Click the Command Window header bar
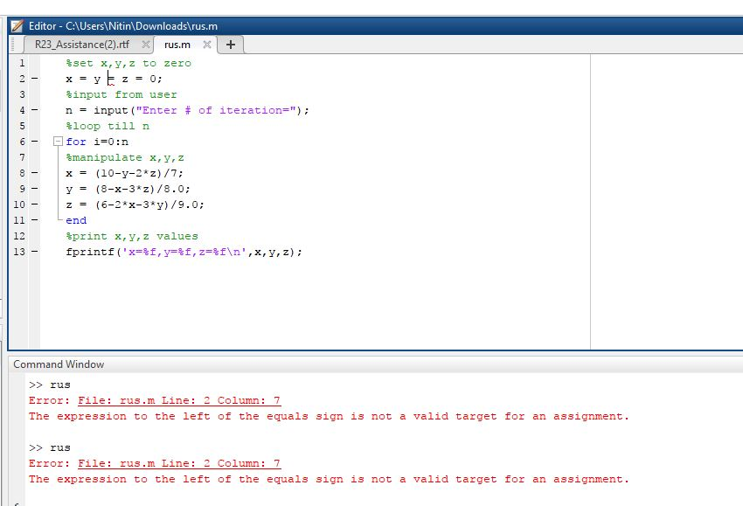 (59, 364)
